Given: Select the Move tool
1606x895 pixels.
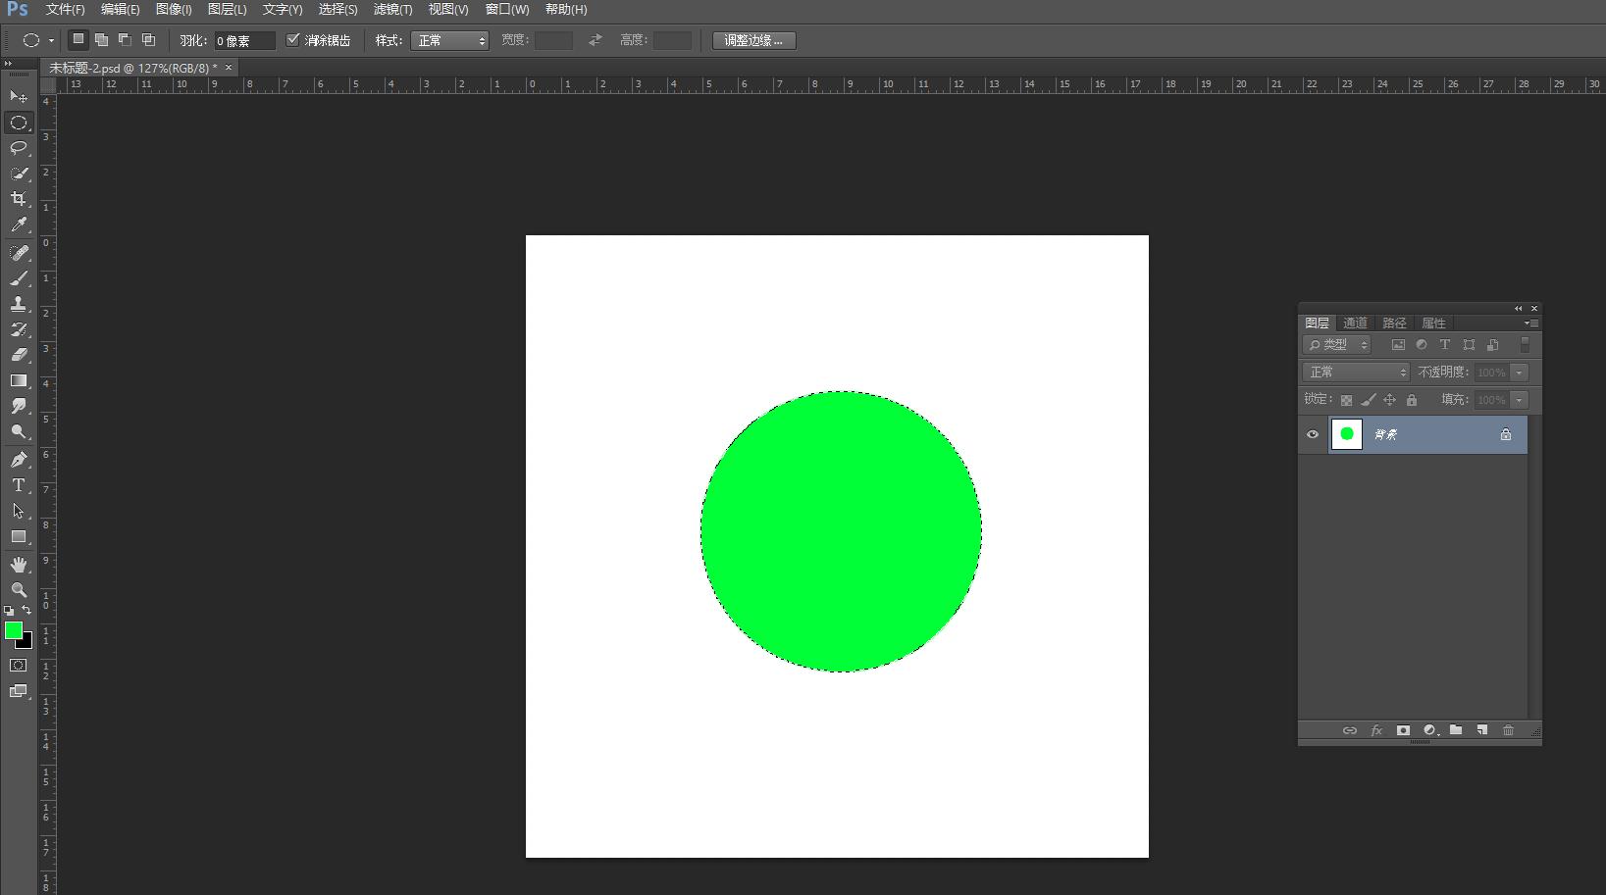Looking at the screenshot, I should [19, 96].
